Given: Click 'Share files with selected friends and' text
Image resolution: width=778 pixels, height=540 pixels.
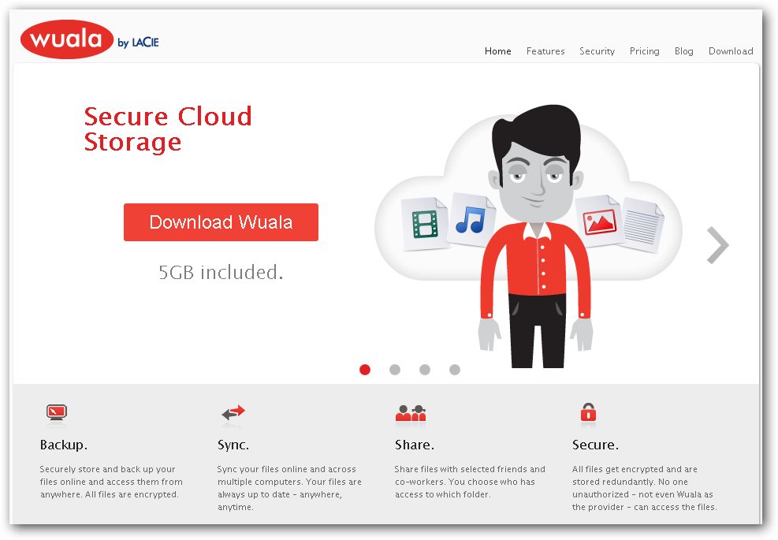Looking at the screenshot, I should (469, 469).
